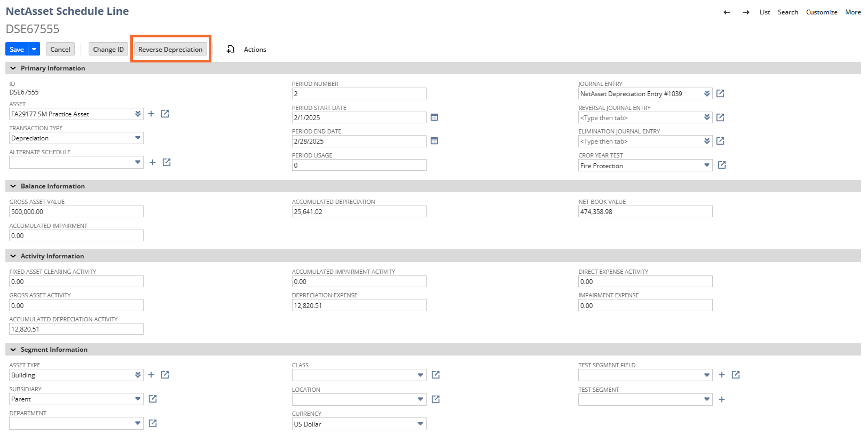Collapse the Balance Information section

[x=13, y=186]
